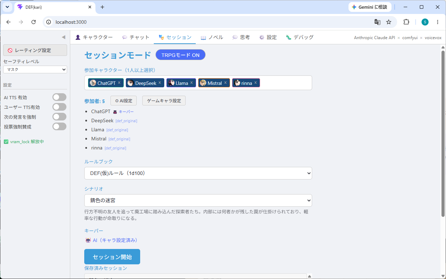Click the page vertical scrollbar thumb
446x279 pixels.
point(443,134)
